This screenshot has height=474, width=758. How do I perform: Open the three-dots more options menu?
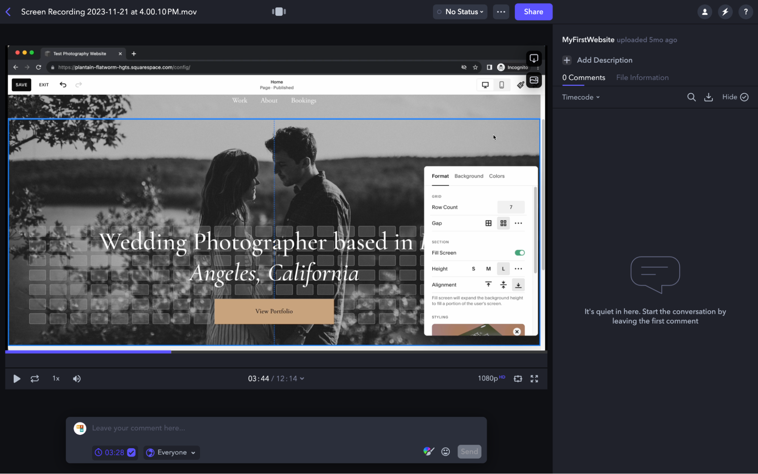[x=501, y=12]
